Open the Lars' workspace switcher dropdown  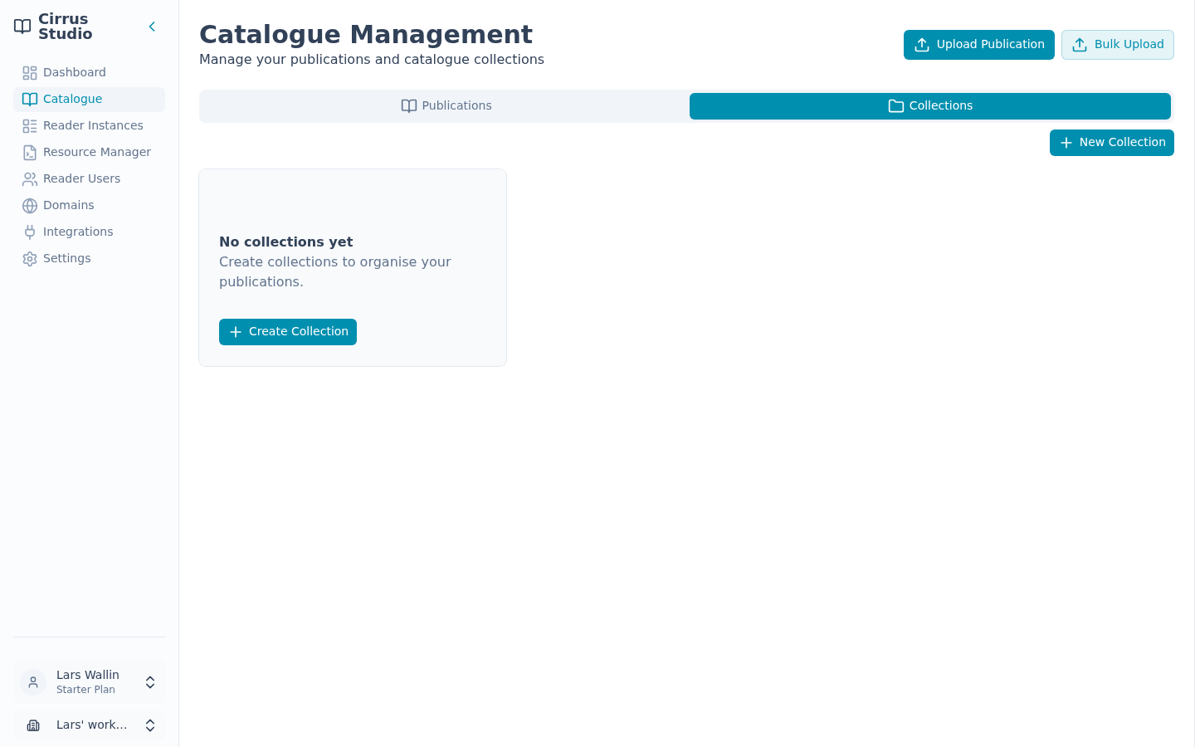click(x=89, y=725)
